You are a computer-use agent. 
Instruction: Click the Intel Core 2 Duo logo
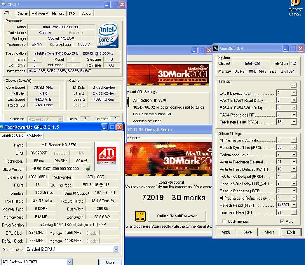108,35
